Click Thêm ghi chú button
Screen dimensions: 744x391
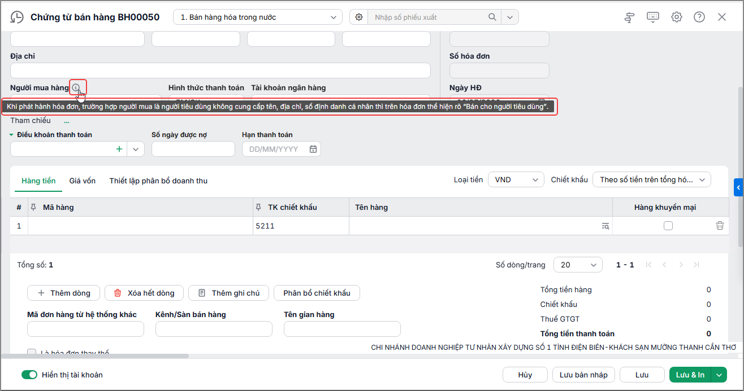click(229, 293)
